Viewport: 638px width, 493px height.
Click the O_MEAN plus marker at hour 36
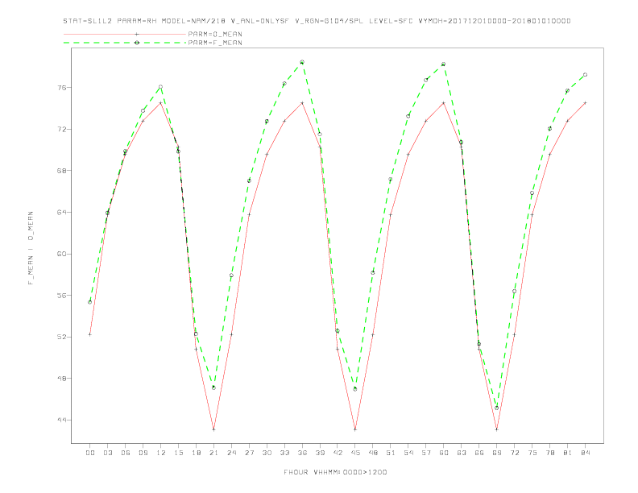point(302,103)
